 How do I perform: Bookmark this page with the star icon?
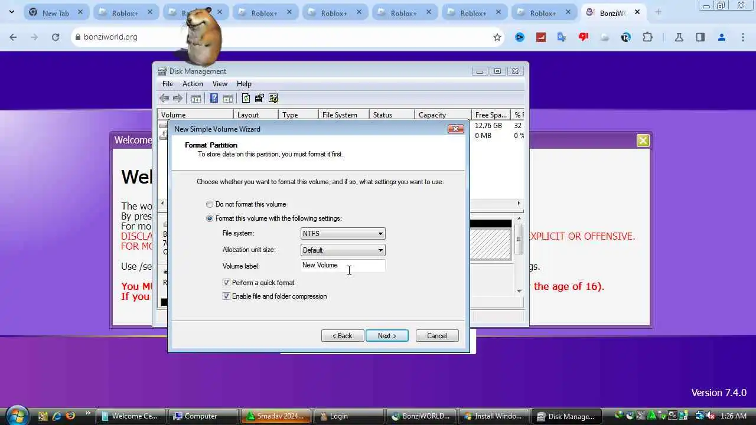click(497, 37)
